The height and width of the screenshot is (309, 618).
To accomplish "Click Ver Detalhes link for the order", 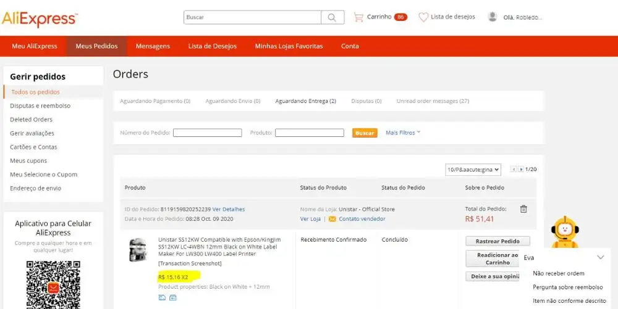I will (229, 209).
